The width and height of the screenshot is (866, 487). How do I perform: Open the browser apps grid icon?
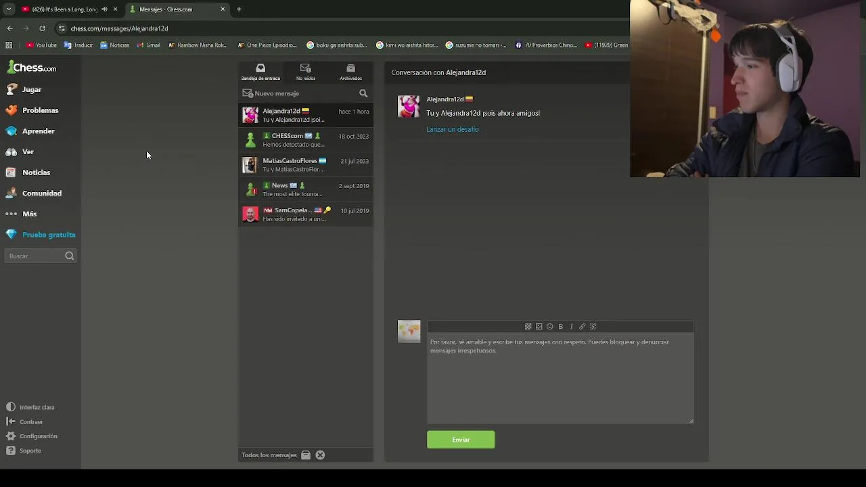pyautogui.click(x=9, y=45)
